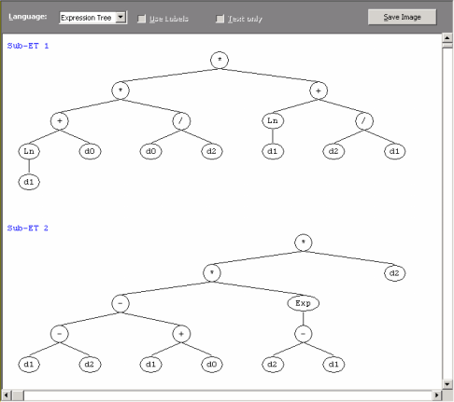Image resolution: width=454 pixels, height=402 pixels.
Task: Click the horizontal scrollbar right arrow
Action: pyautogui.click(x=437, y=395)
